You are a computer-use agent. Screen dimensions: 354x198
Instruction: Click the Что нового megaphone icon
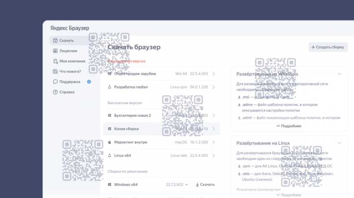[x=55, y=71]
